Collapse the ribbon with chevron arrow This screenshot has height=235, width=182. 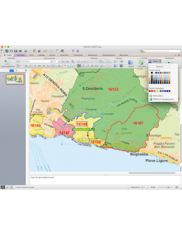(175, 55)
